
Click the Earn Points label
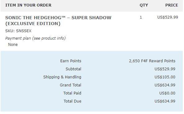[71, 61]
